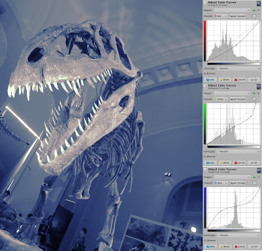The image size is (262, 251).
Task: Click OK in the Red curves dialog
Action: click(254, 80)
